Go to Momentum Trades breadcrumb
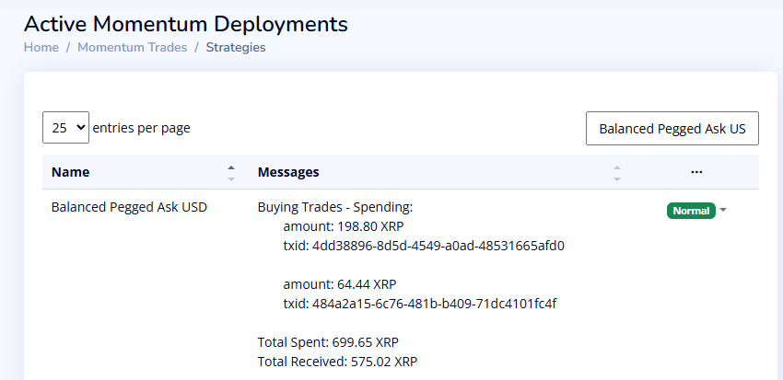The image size is (783, 380). pos(132,47)
